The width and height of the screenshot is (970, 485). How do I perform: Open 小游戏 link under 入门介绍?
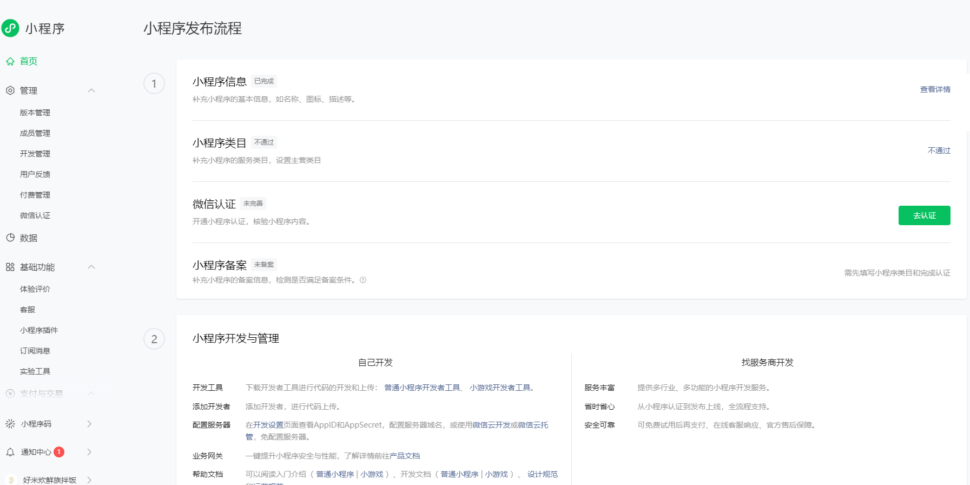(372, 474)
